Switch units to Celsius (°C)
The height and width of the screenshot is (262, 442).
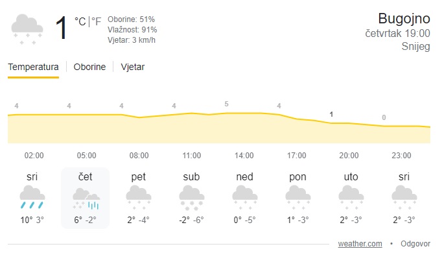(x=80, y=21)
